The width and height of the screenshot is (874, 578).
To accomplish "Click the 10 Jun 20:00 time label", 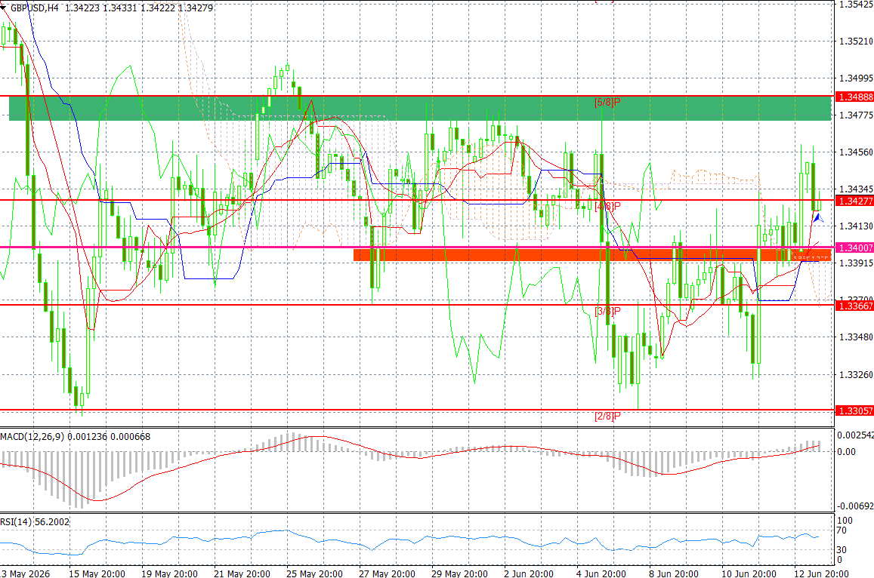I will click(x=749, y=573).
